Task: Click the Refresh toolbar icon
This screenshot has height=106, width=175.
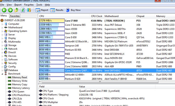Action: tap(23, 10)
